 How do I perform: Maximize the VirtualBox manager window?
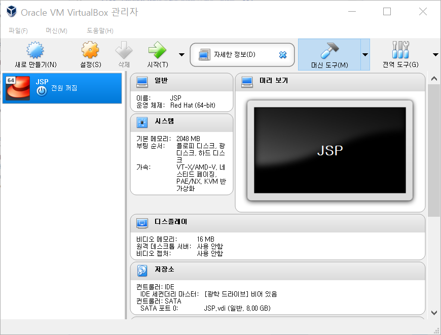pyautogui.click(x=387, y=12)
